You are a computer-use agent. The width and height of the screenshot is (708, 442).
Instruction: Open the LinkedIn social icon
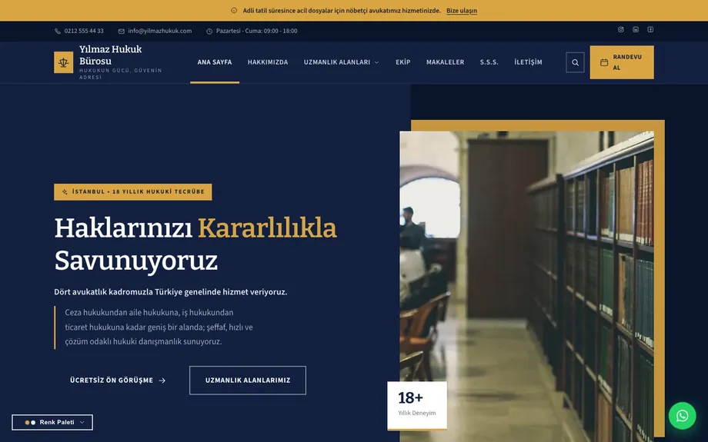(x=636, y=29)
